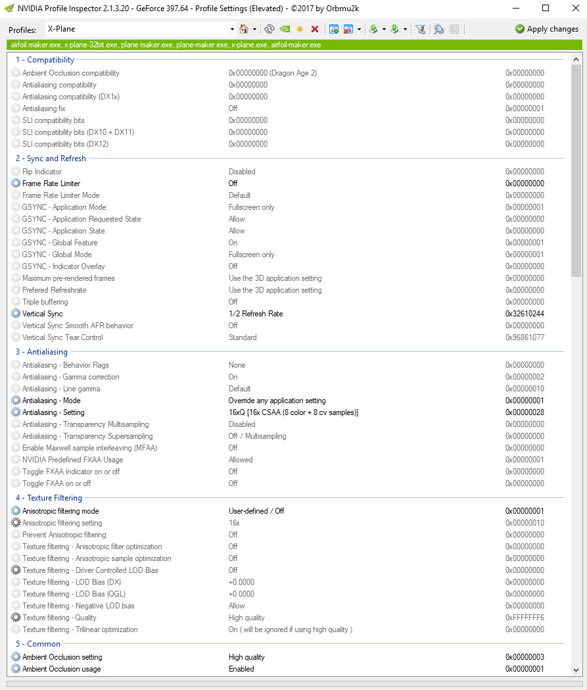Collapse the 1 - Compatibility group header
The width and height of the screenshot is (587, 690).
(x=45, y=60)
